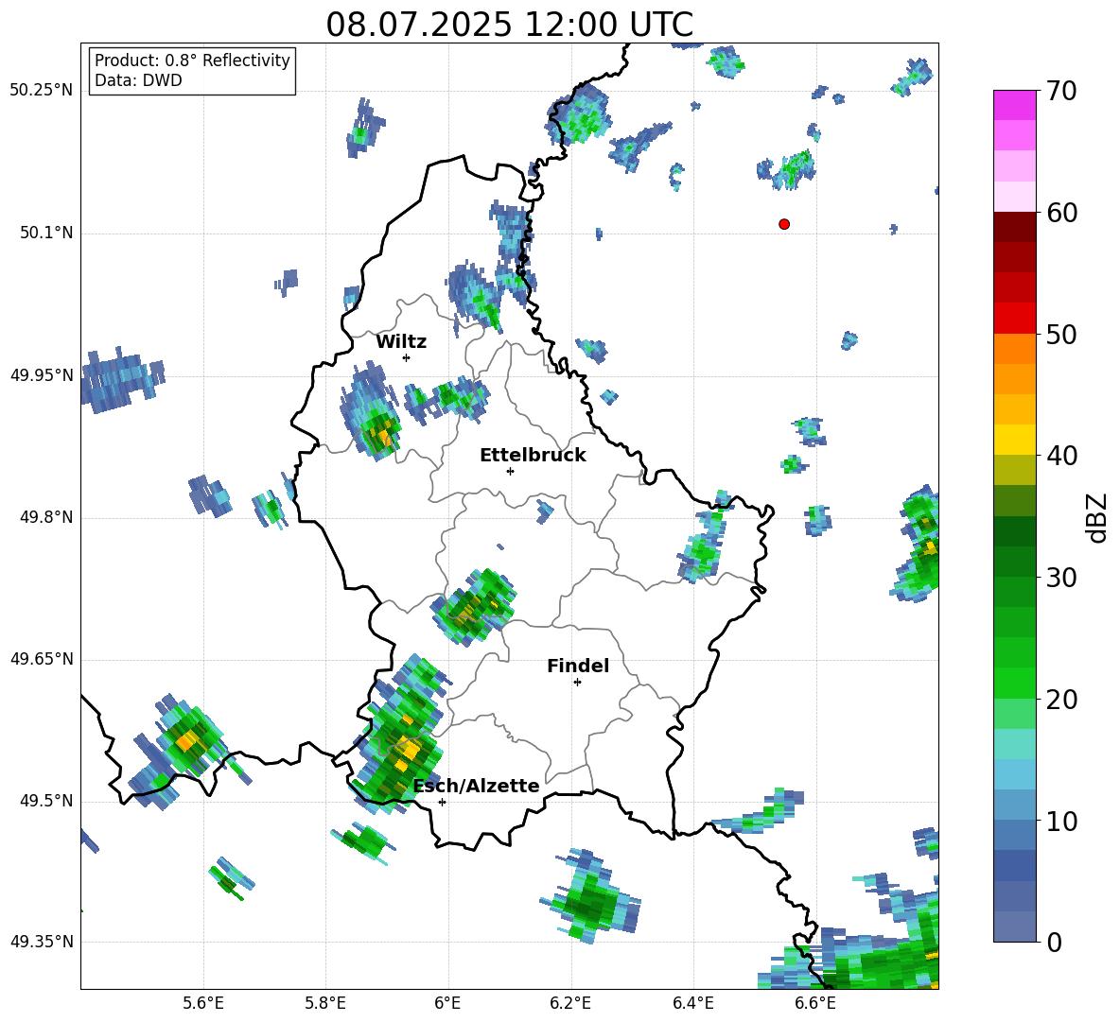Image resolution: width=1120 pixels, height=1022 pixels.
Task: Click the 49.65°N latitude tick label
Action: (42, 659)
